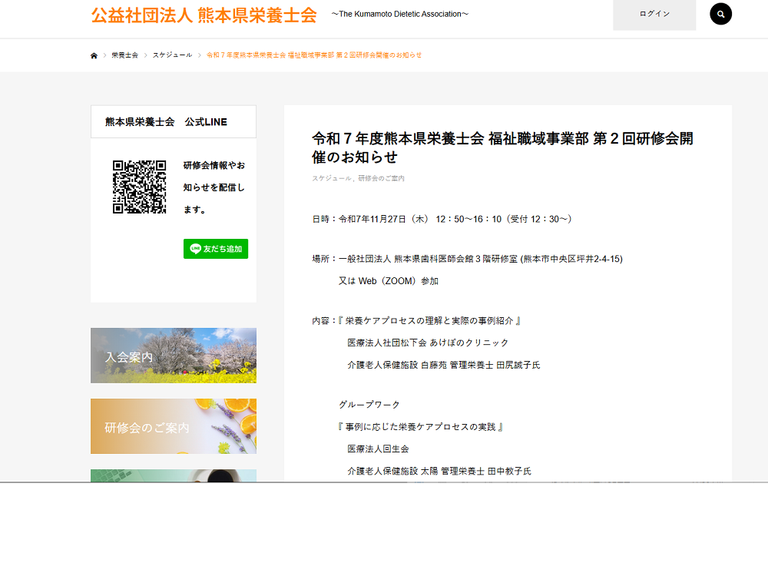Image resolution: width=768 pixels, height=586 pixels.
Task: Click the 公益社団法人 熊本県栄養士会 site title
Action: 204,15
